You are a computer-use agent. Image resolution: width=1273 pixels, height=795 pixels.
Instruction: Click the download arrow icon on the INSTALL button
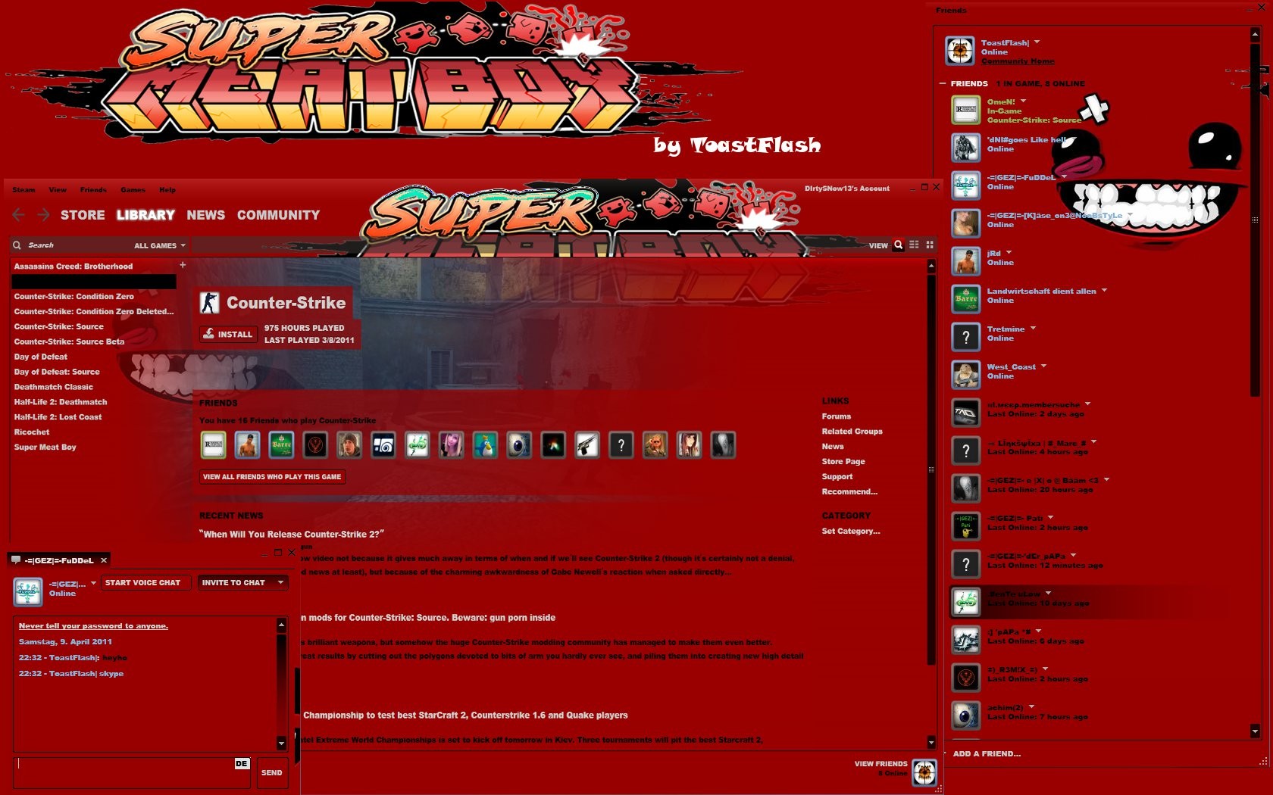pyautogui.click(x=207, y=334)
